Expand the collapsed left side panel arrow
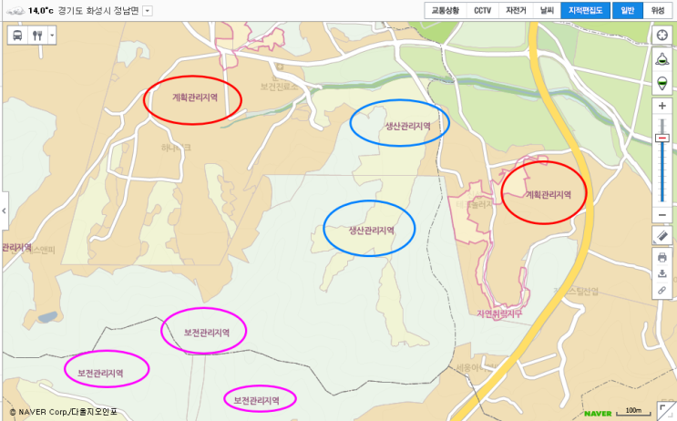 tap(4, 210)
